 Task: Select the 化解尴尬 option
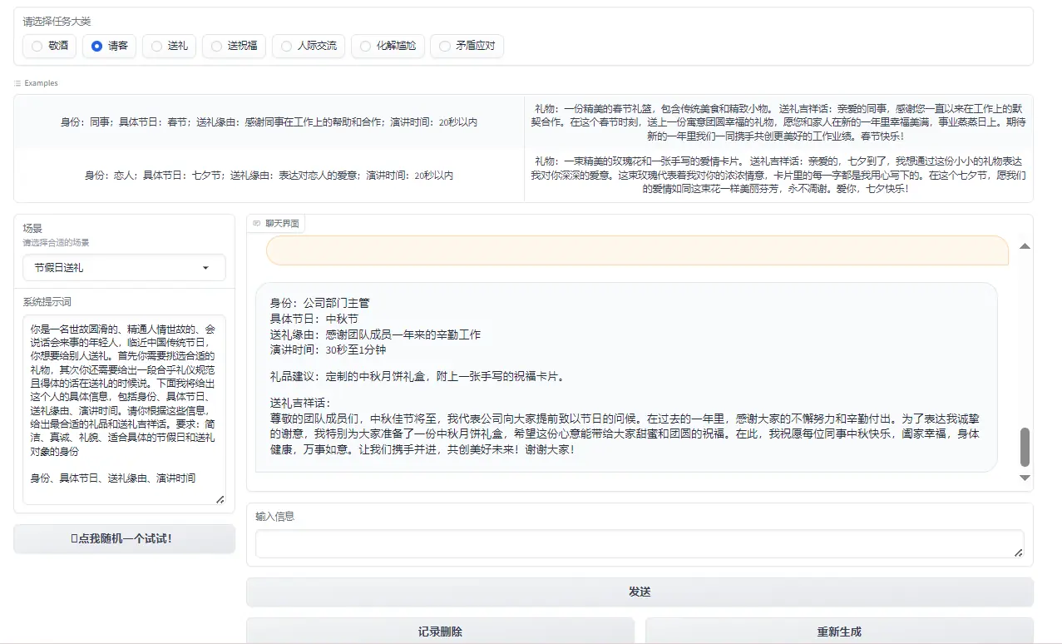tap(364, 46)
